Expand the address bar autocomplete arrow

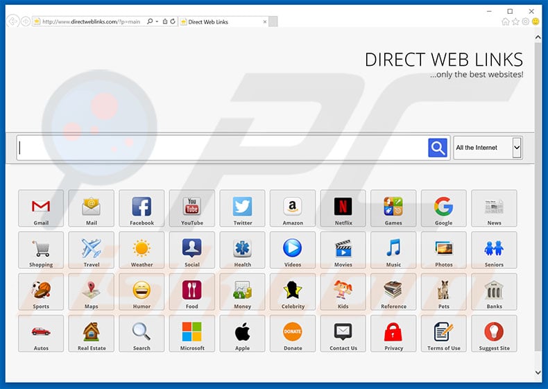157,21
